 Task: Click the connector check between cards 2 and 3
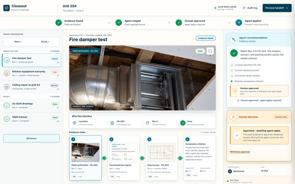(x=142, y=158)
